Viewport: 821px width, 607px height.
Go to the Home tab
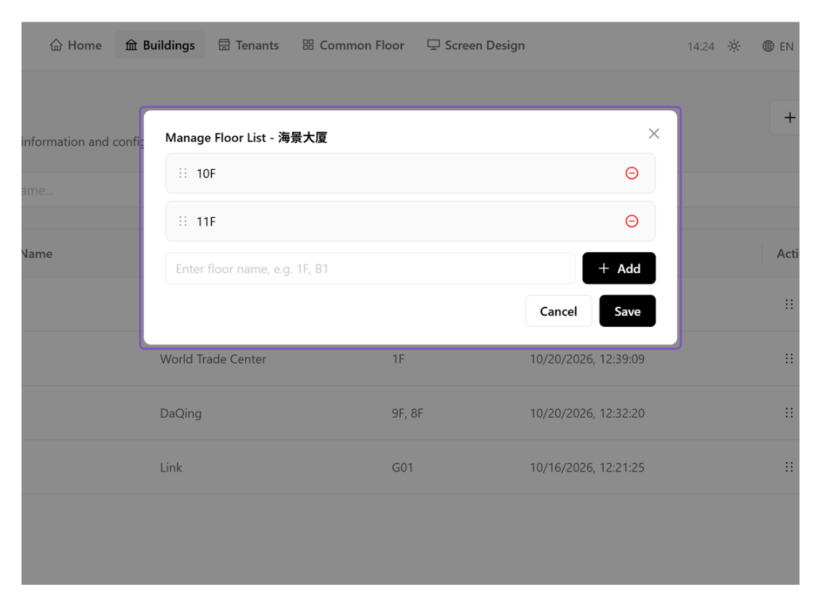click(76, 46)
